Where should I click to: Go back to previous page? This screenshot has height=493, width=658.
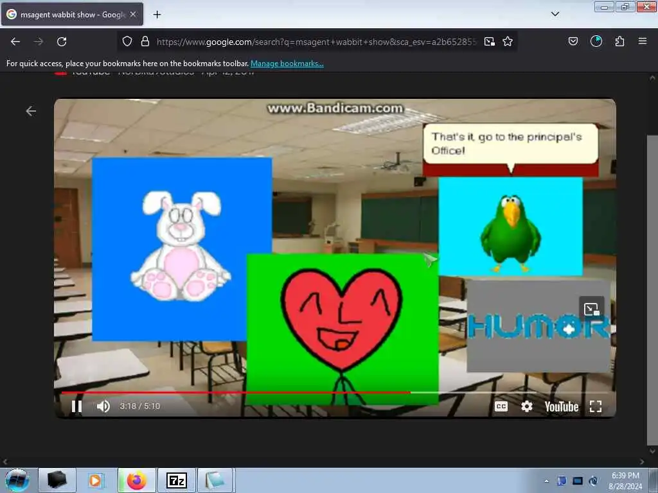(x=15, y=42)
